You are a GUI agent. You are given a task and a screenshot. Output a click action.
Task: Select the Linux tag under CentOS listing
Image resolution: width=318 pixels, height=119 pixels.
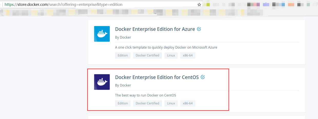point(171,103)
